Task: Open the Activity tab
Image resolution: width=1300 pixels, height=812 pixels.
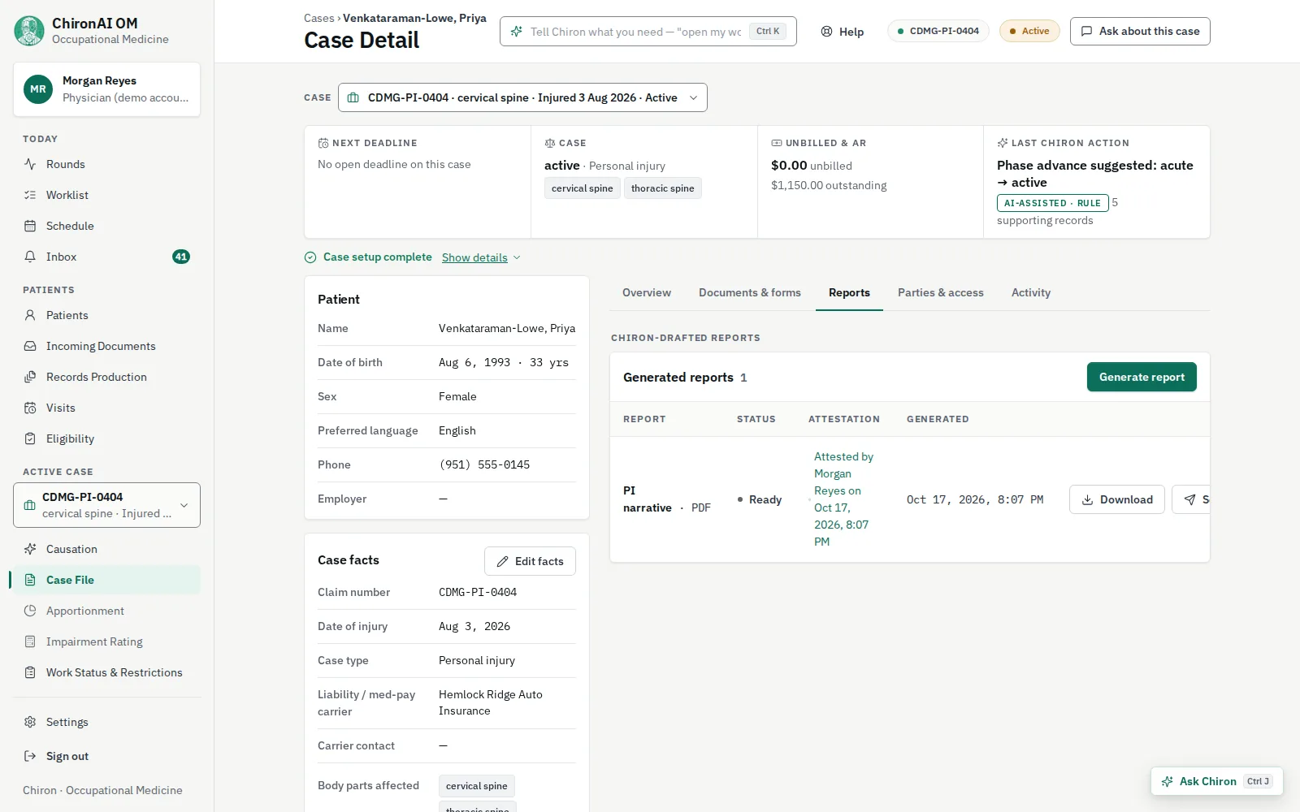Action: tap(1031, 292)
